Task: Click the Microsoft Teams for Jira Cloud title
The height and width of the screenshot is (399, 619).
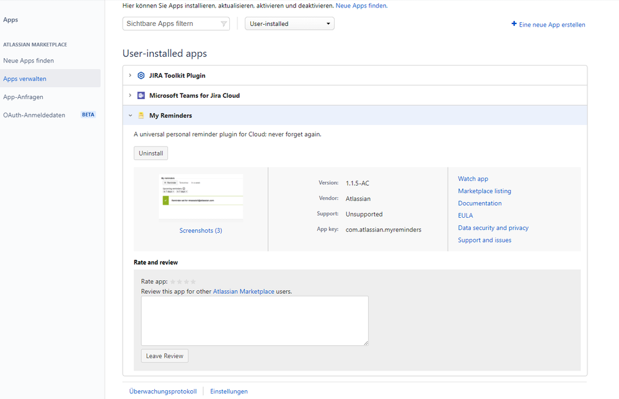Action: [195, 96]
